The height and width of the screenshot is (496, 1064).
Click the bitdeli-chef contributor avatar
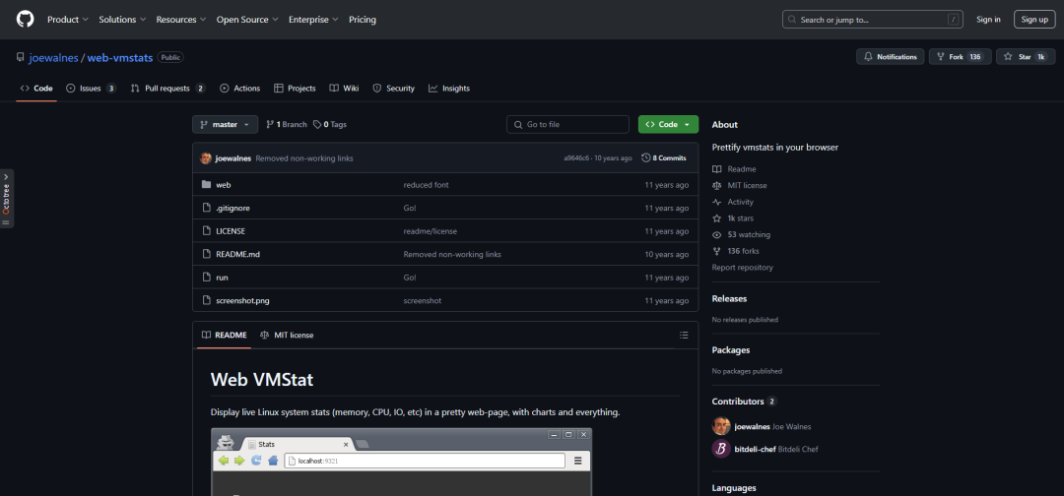(x=721, y=449)
